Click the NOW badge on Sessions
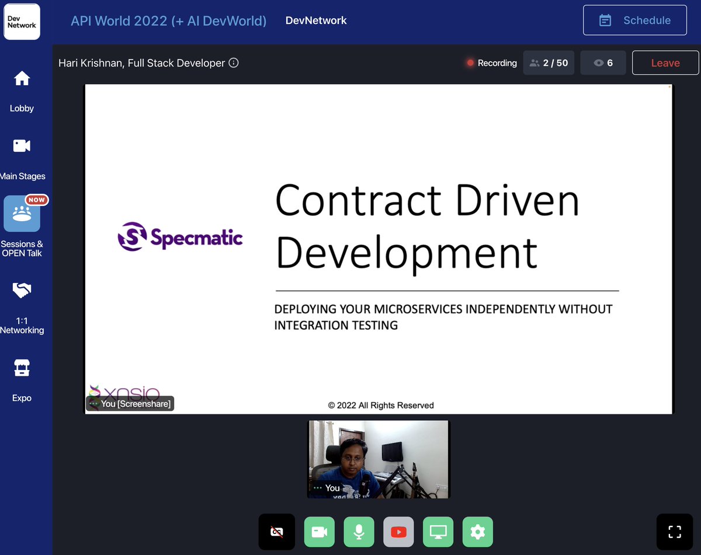Image resolution: width=701 pixels, height=555 pixels. coord(37,200)
